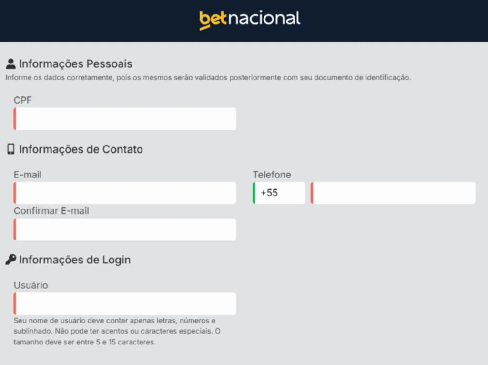The height and width of the screenshot is (365, 488).
Task: Click the betnacional logo
Action: (x=249, y=18)
